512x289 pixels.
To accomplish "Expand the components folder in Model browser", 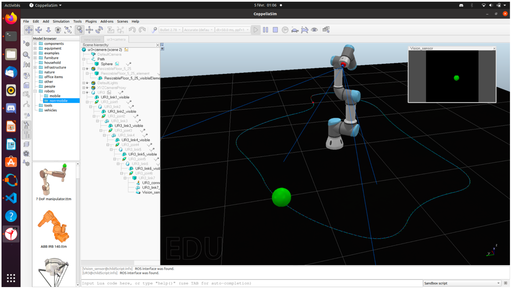I will pyautogui.click(x=35, y=44).
